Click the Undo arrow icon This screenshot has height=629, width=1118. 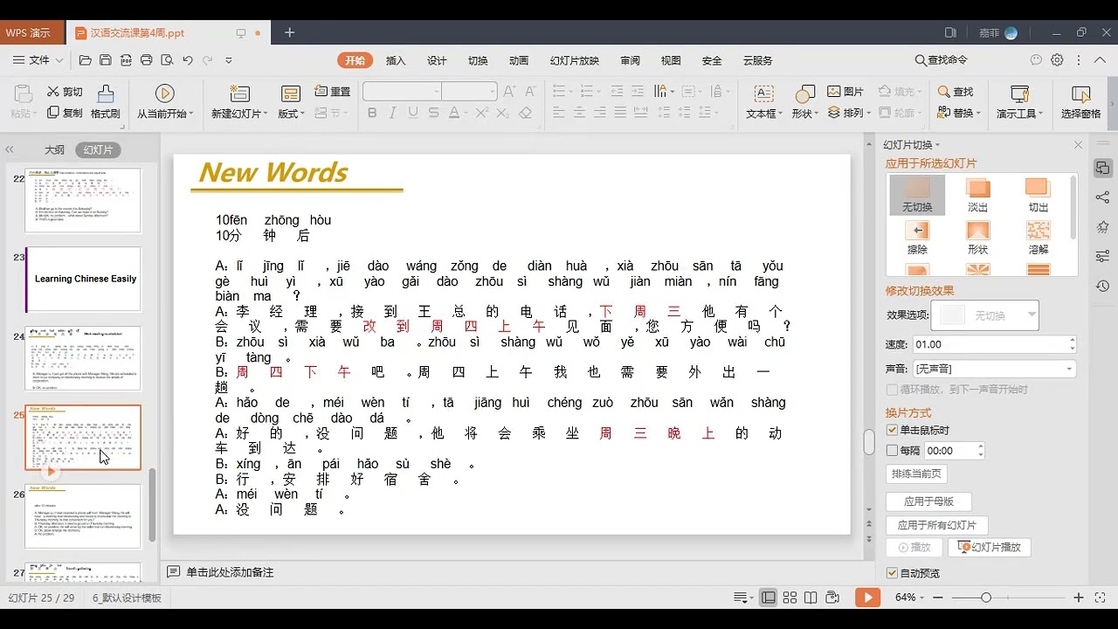[x=188, y=60]
